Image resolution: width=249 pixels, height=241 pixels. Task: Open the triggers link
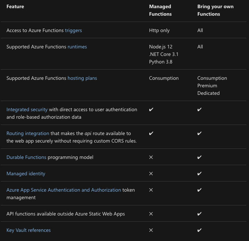74,30
